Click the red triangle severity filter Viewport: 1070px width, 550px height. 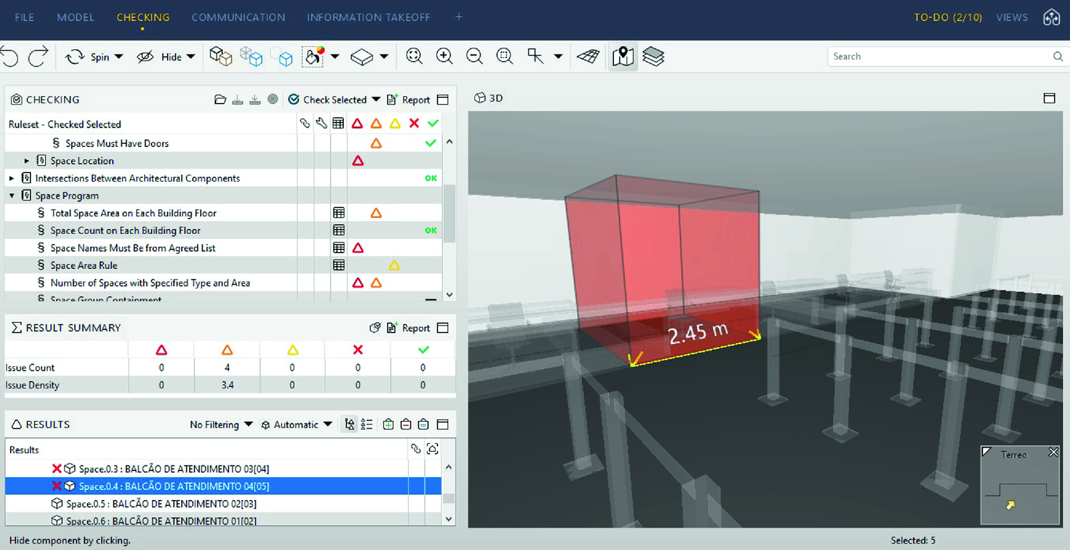coord(358,123)
